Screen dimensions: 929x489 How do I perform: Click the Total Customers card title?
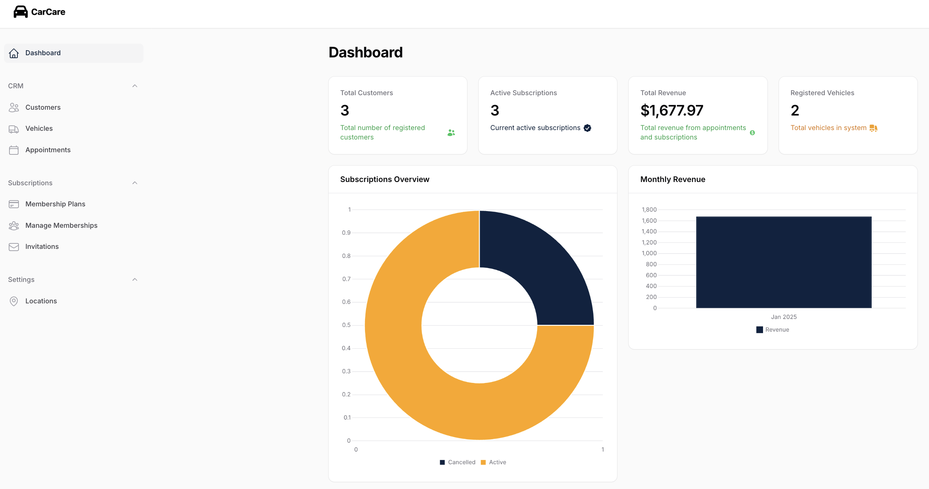click(x=366, y=93)
